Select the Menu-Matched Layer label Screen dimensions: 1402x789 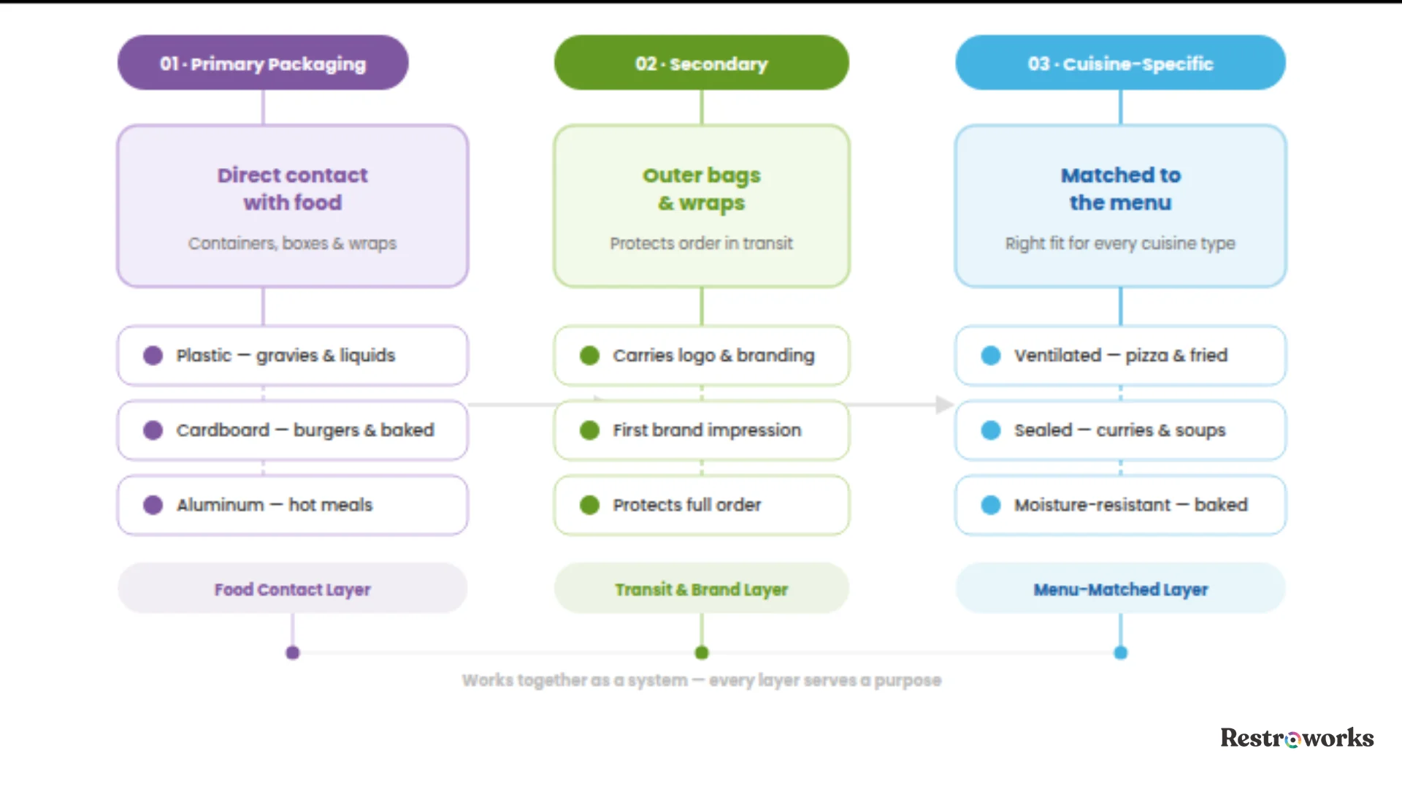point(1120,589)
